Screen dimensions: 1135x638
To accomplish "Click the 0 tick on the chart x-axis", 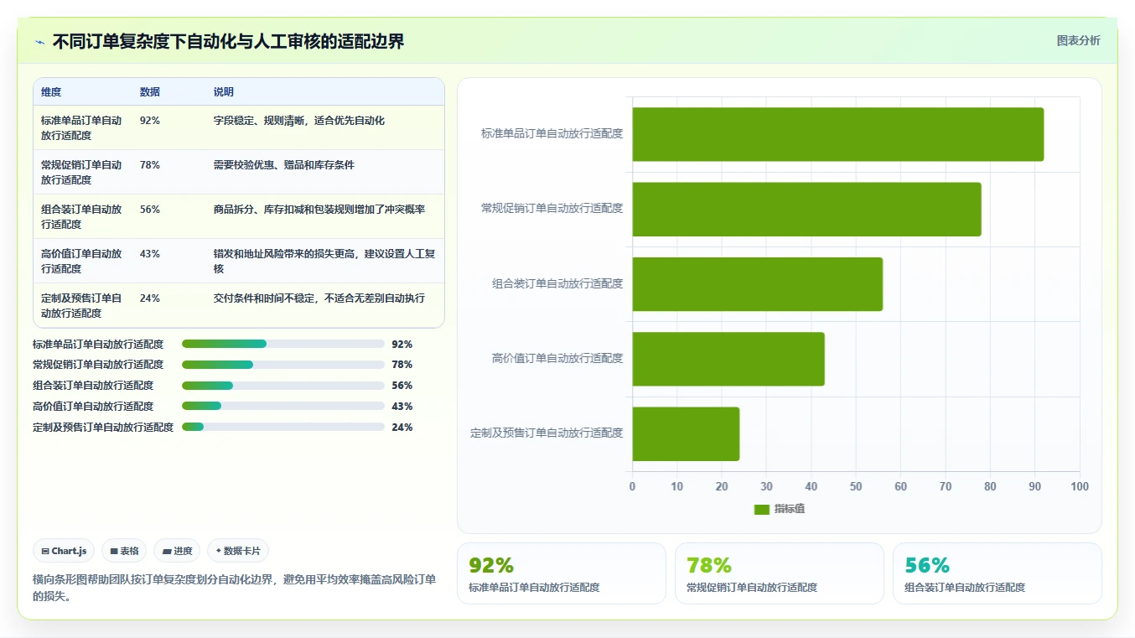I will pyautogui.click(x=632, y=487).
